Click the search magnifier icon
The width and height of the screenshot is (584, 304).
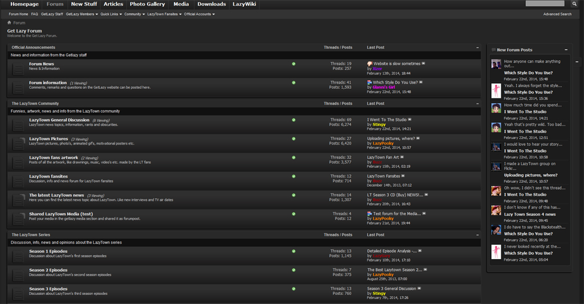click(575, 4)
